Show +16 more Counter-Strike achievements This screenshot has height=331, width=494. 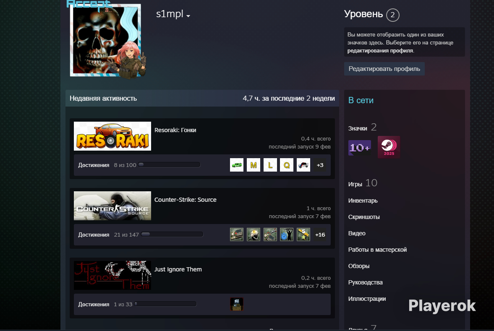click(x=320, y=235)
